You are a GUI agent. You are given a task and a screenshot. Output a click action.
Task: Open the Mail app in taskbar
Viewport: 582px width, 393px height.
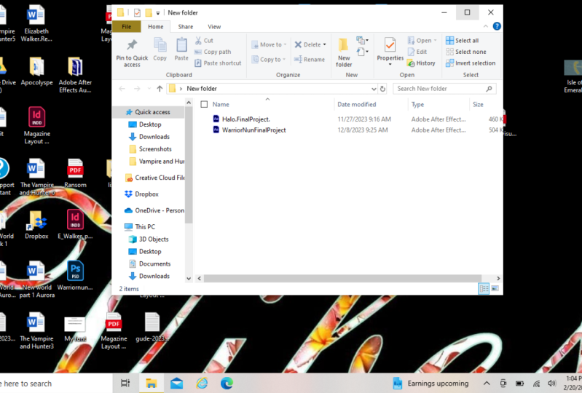click(x=177, y=383)
